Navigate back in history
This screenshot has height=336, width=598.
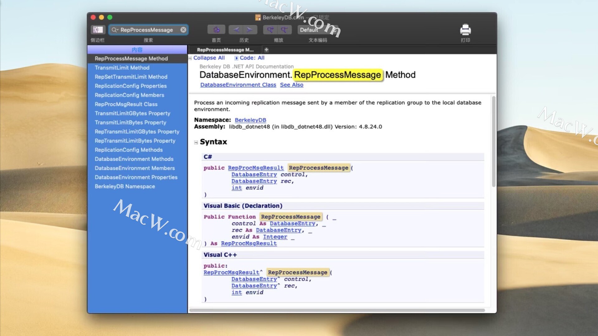[236, 30]
